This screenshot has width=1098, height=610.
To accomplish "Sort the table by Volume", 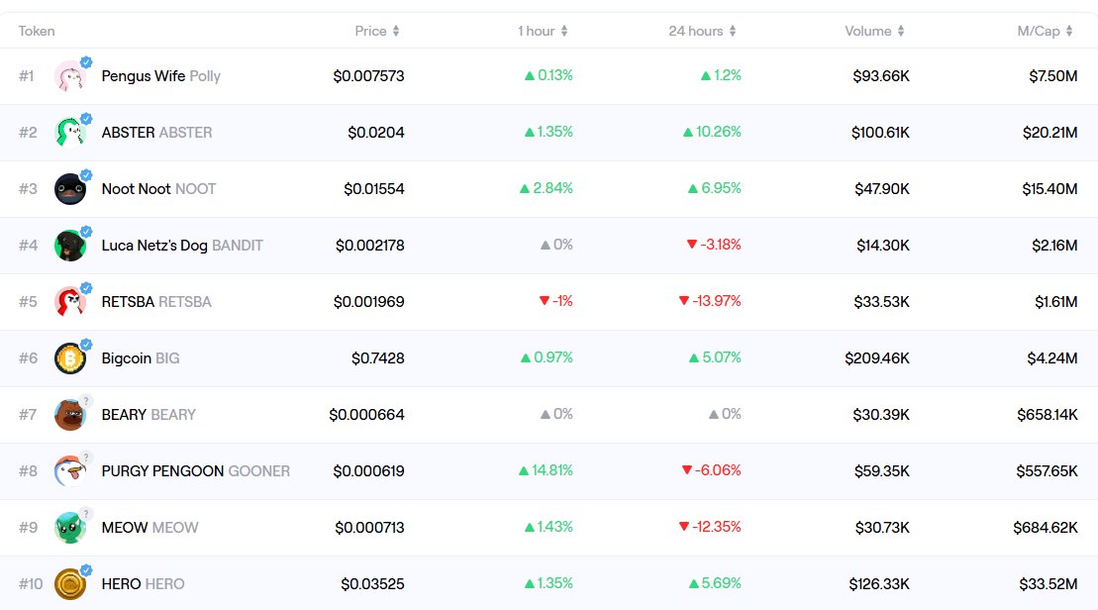I will click(874, 31).
